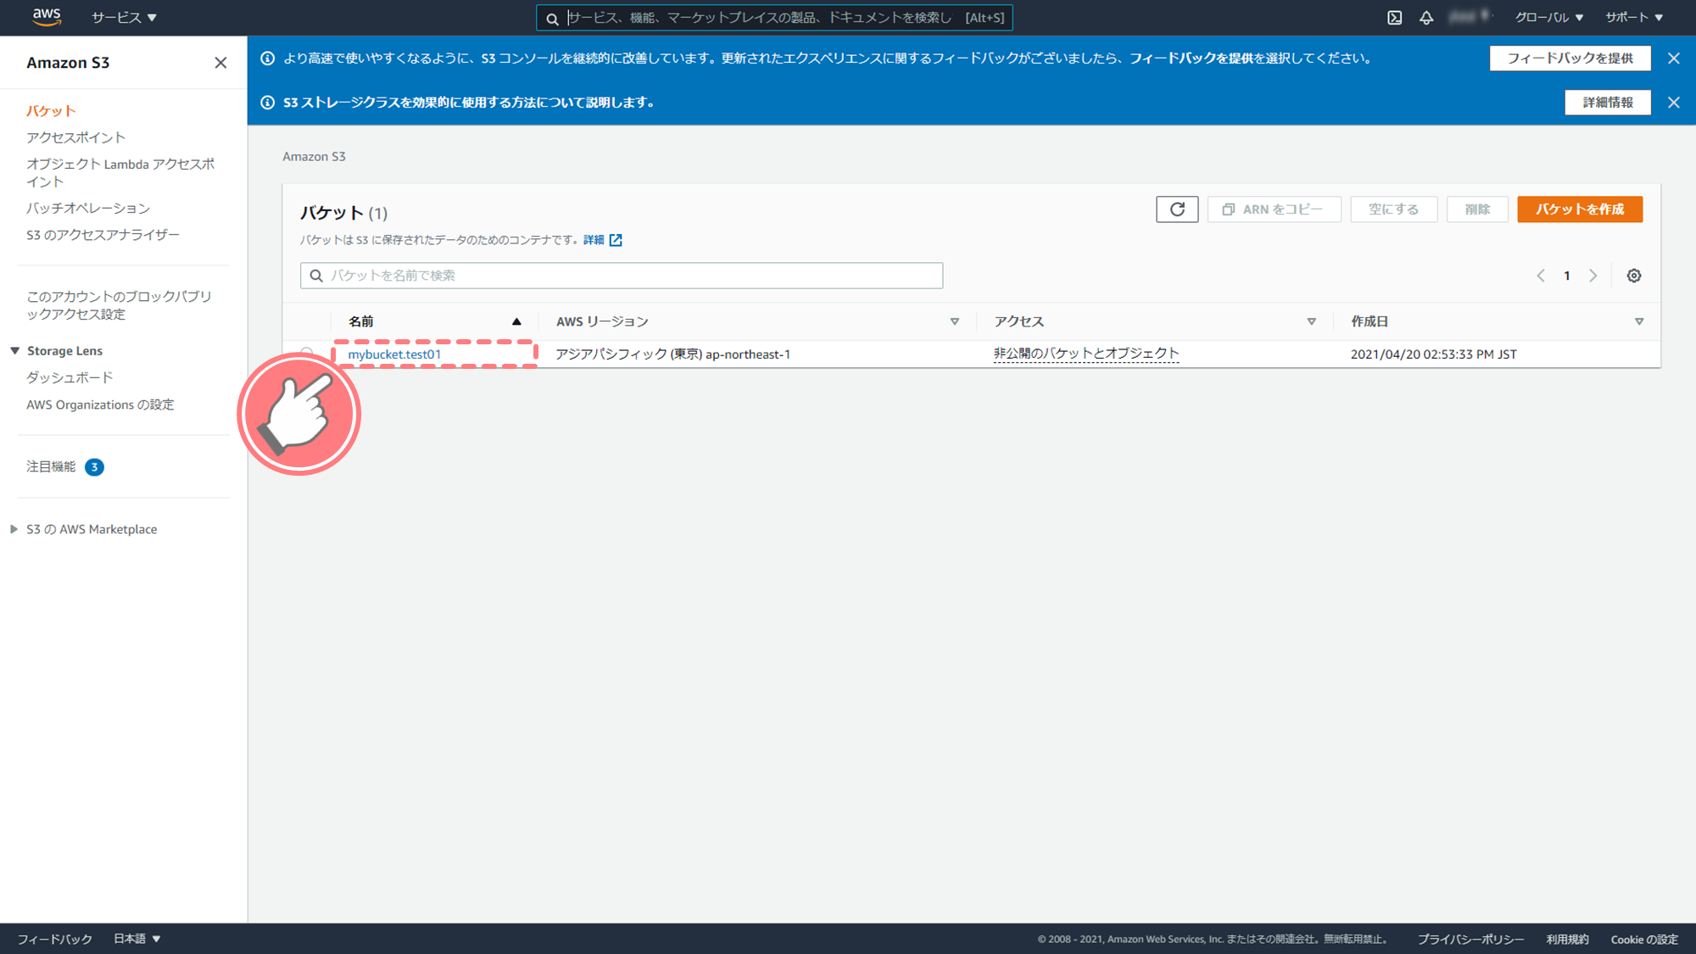
Task: Close the Amazon S3 sidebar panel
Action: click(x=220, y=63)
